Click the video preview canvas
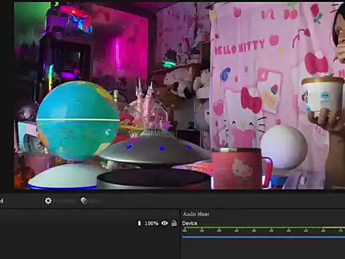The width and height of the screenshot is (345, 259). pos(180,96)
